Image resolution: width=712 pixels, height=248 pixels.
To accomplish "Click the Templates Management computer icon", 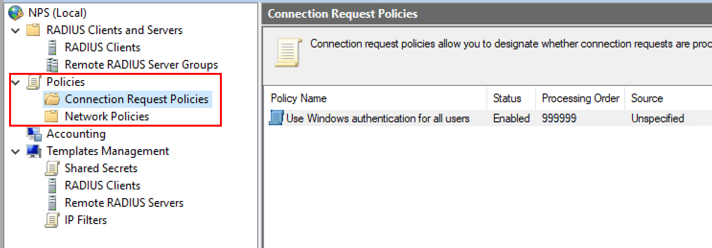I will coord(34,151).
